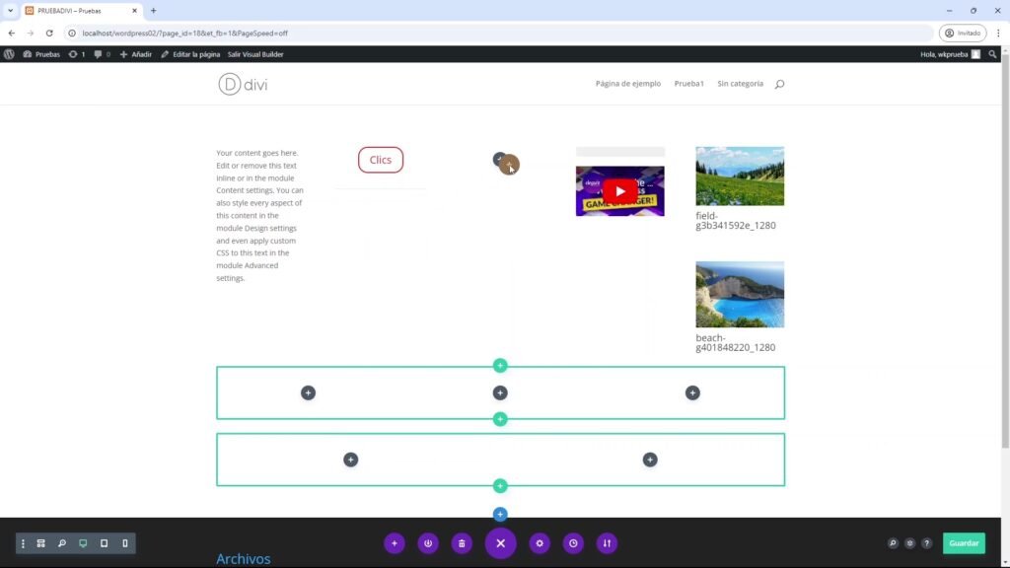The image size is (1010, 568).
Task: Open comments icon in admin bar
Action: [102, 54]
